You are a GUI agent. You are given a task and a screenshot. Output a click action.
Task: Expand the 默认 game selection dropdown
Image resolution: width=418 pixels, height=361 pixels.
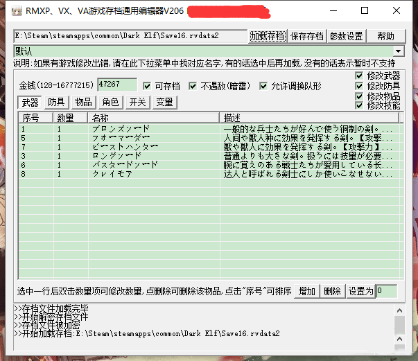399,51
